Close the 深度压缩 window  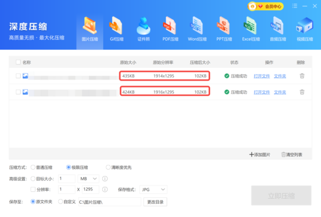tap(315, 6)
